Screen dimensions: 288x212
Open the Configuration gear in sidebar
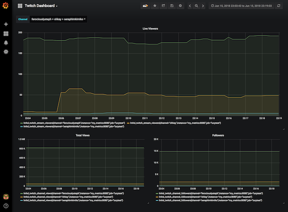[6, 52]
